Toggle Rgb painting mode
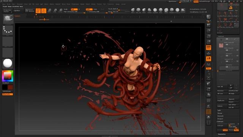 [74, 9]
